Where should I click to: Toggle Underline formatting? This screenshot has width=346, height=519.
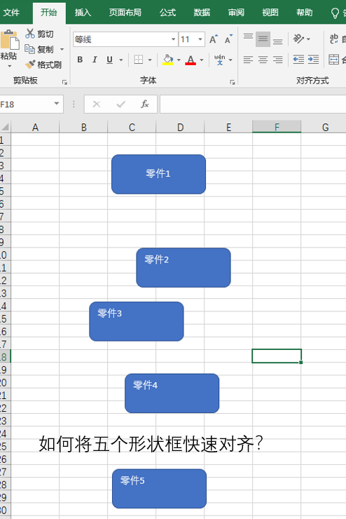pyautogui.click(x=110, y=60)
